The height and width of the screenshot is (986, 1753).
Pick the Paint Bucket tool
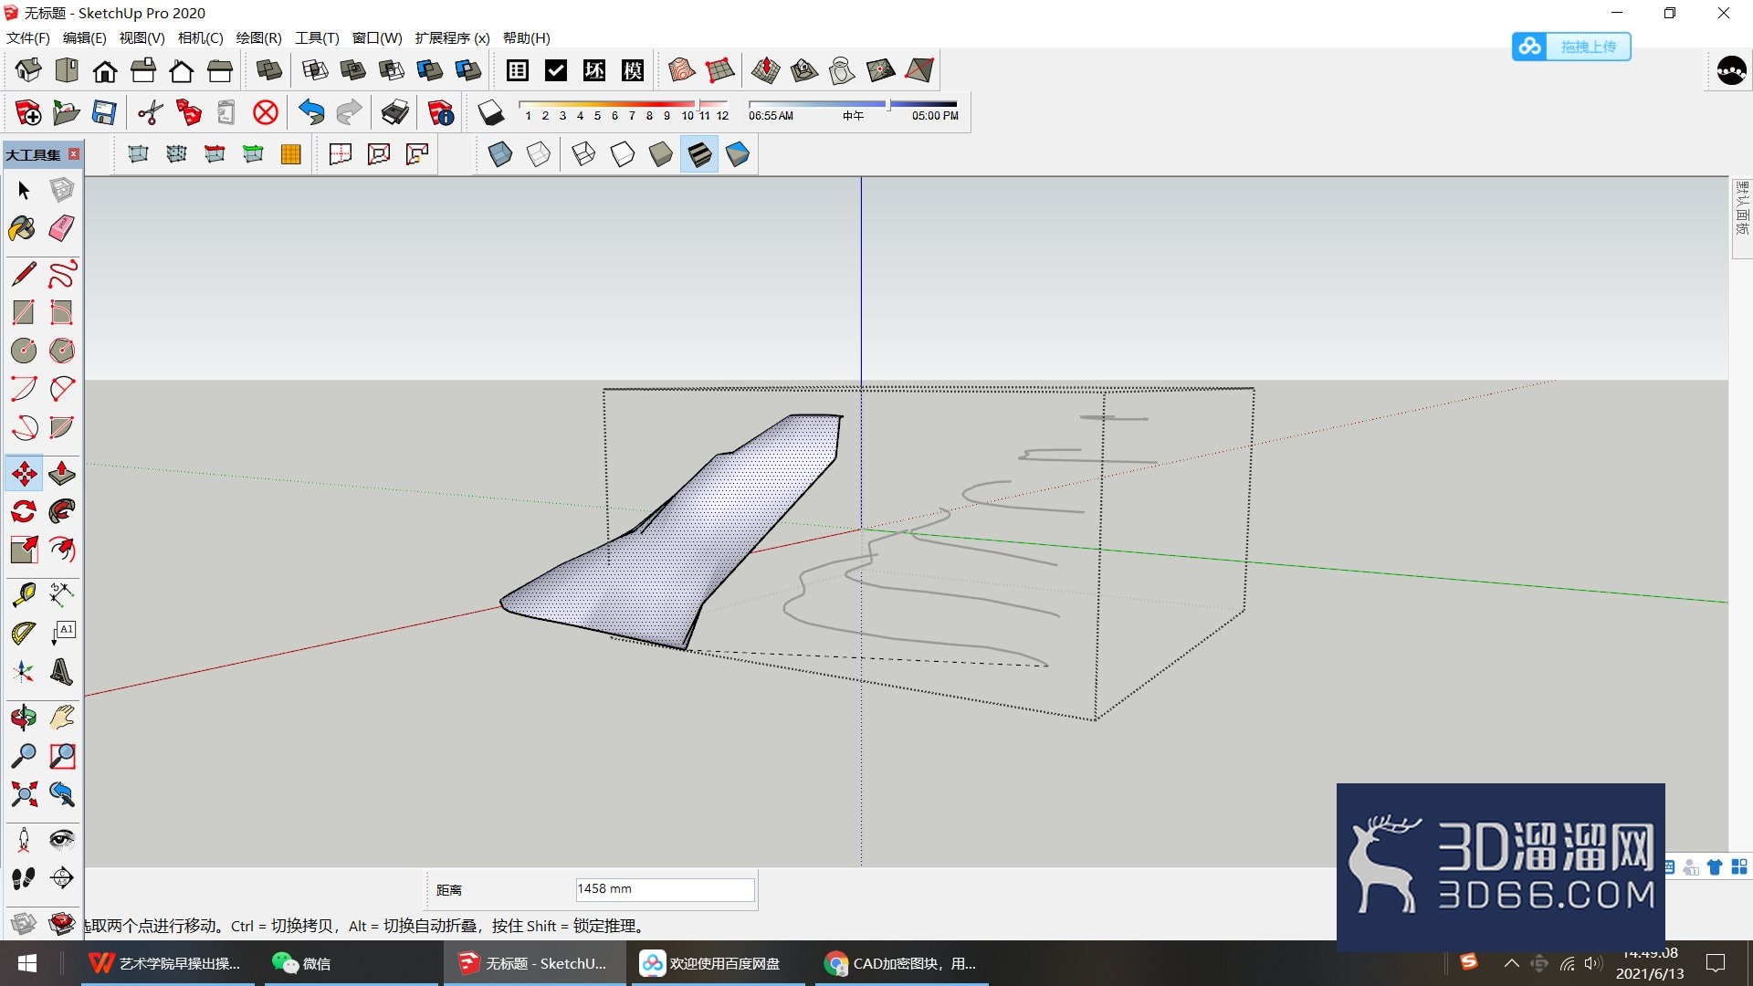point(24,228)
